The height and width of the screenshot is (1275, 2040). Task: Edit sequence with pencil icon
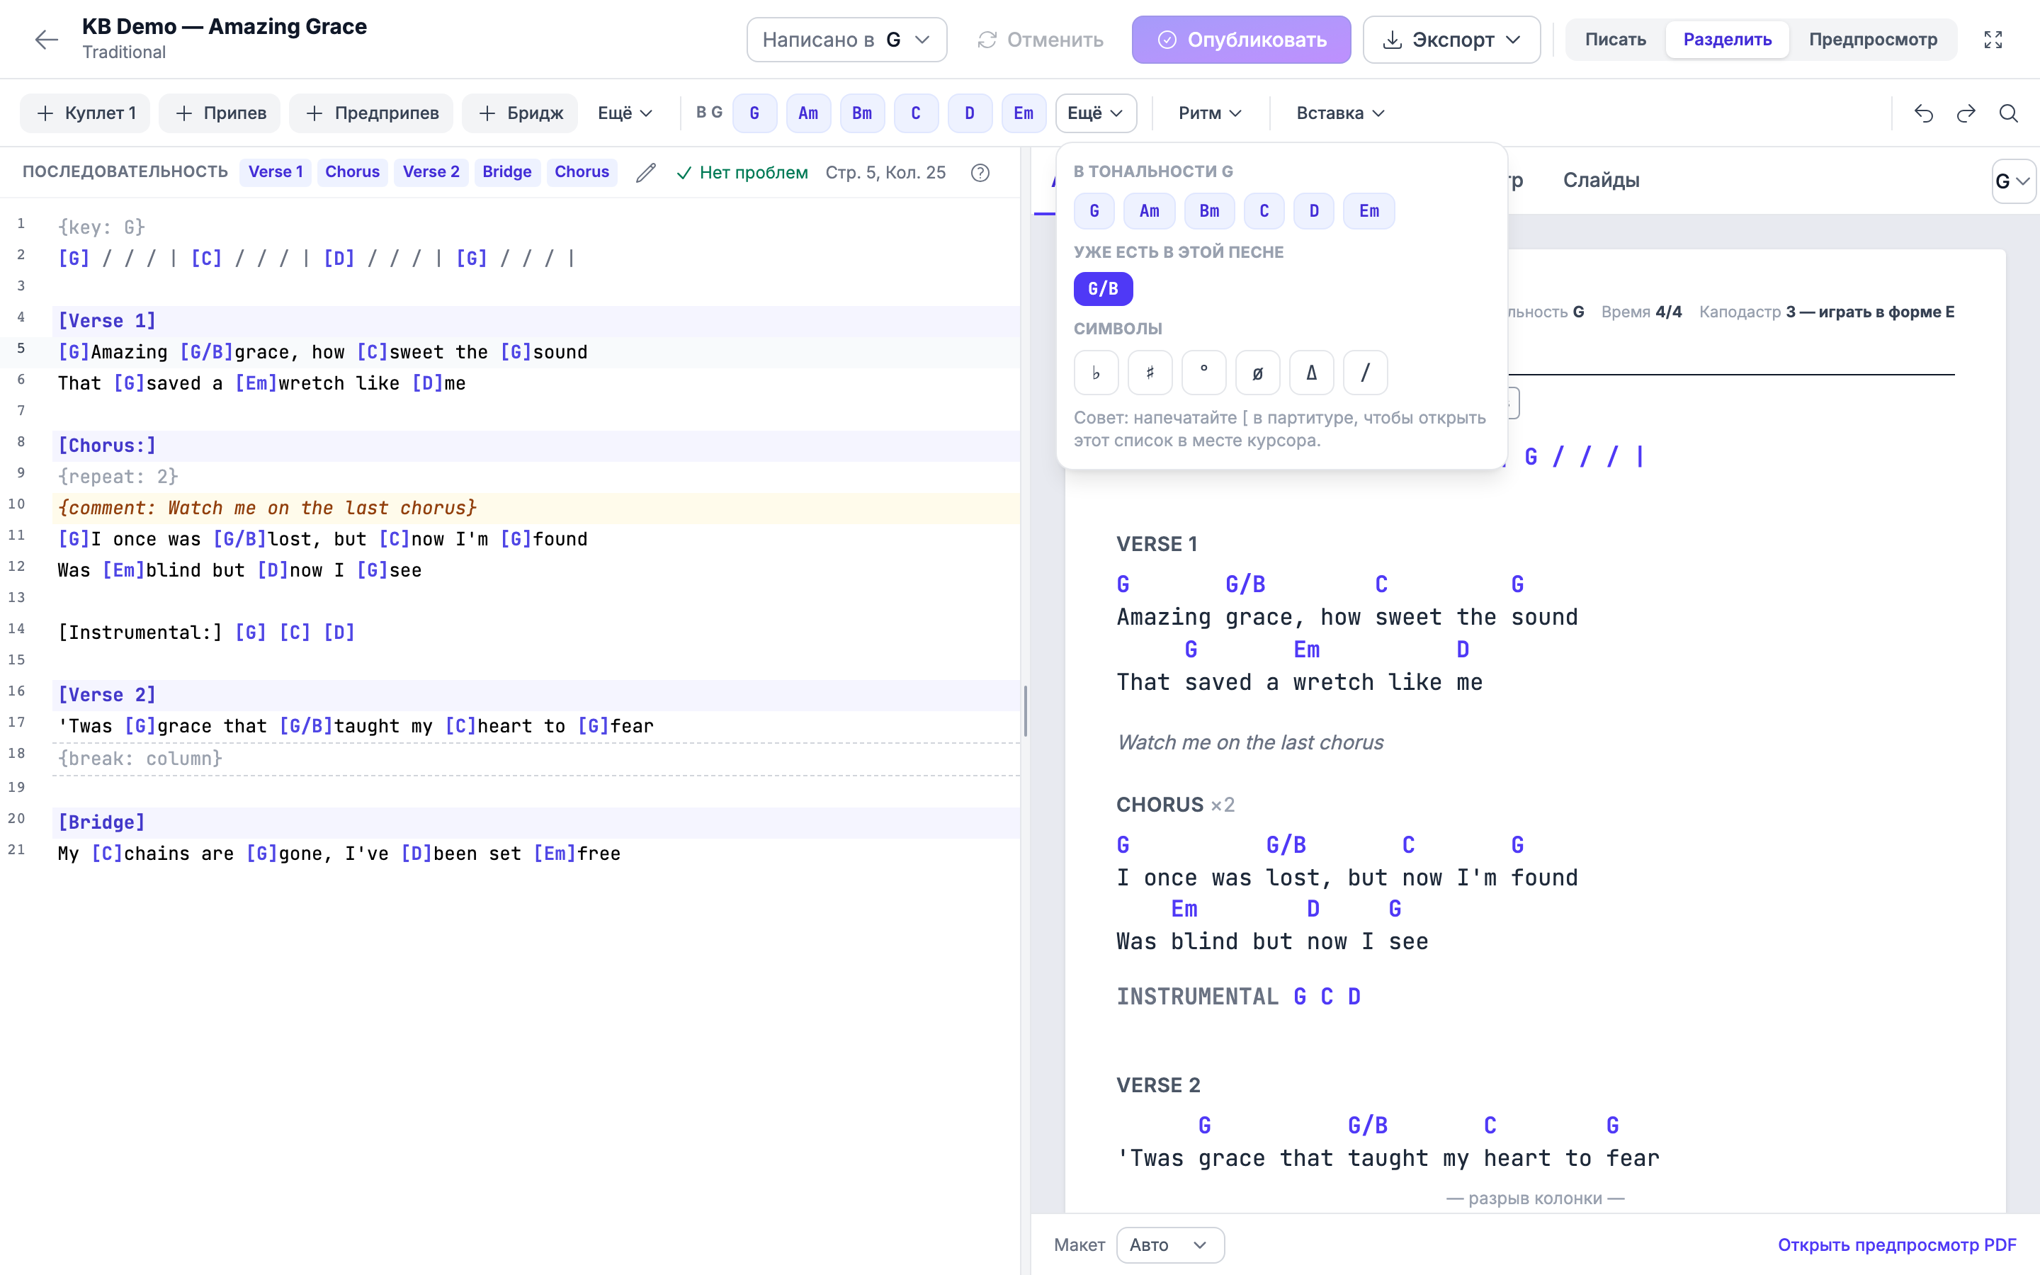pos(646,172)
